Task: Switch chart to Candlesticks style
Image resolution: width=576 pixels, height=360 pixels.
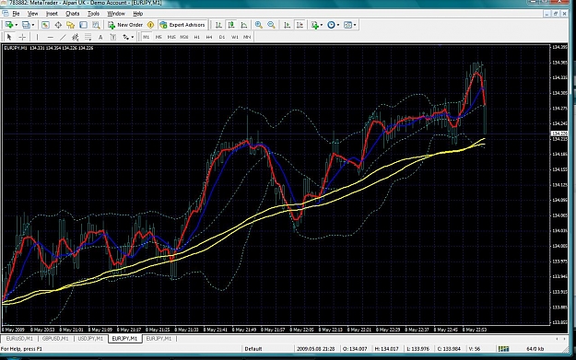Action: point(231,25)
